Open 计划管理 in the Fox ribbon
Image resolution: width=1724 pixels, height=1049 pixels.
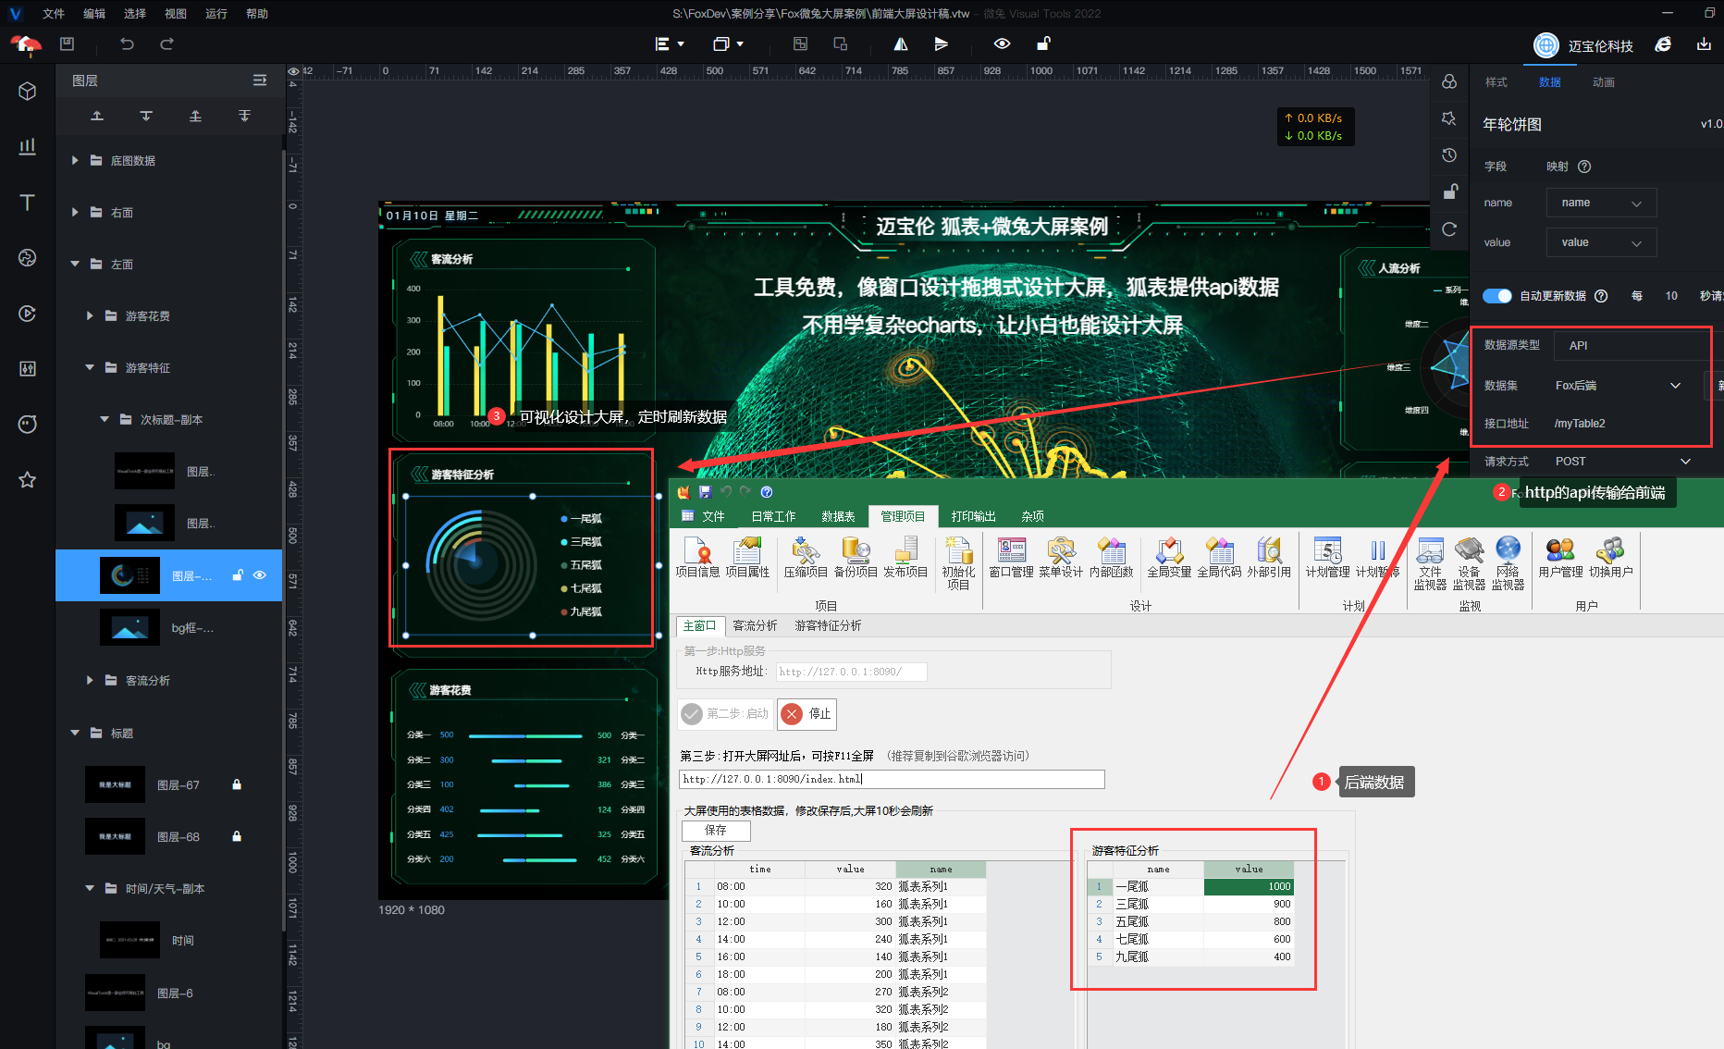click(x=1327, y=558)
